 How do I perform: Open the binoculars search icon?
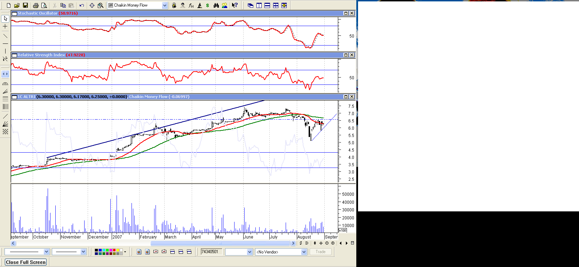(x=216, y=5)
